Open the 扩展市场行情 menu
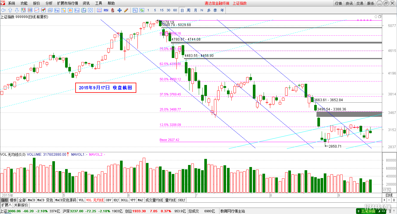The width and height of the screenshot is (397, 214). point(67,3)
